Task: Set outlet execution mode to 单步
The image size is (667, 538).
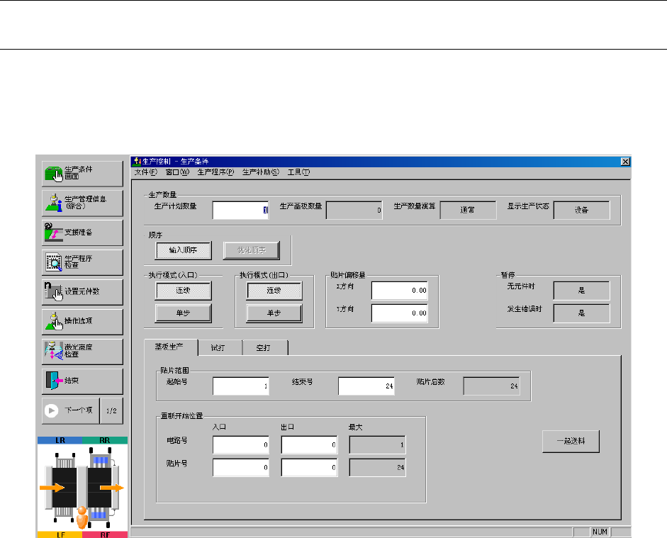Action: 274,313
